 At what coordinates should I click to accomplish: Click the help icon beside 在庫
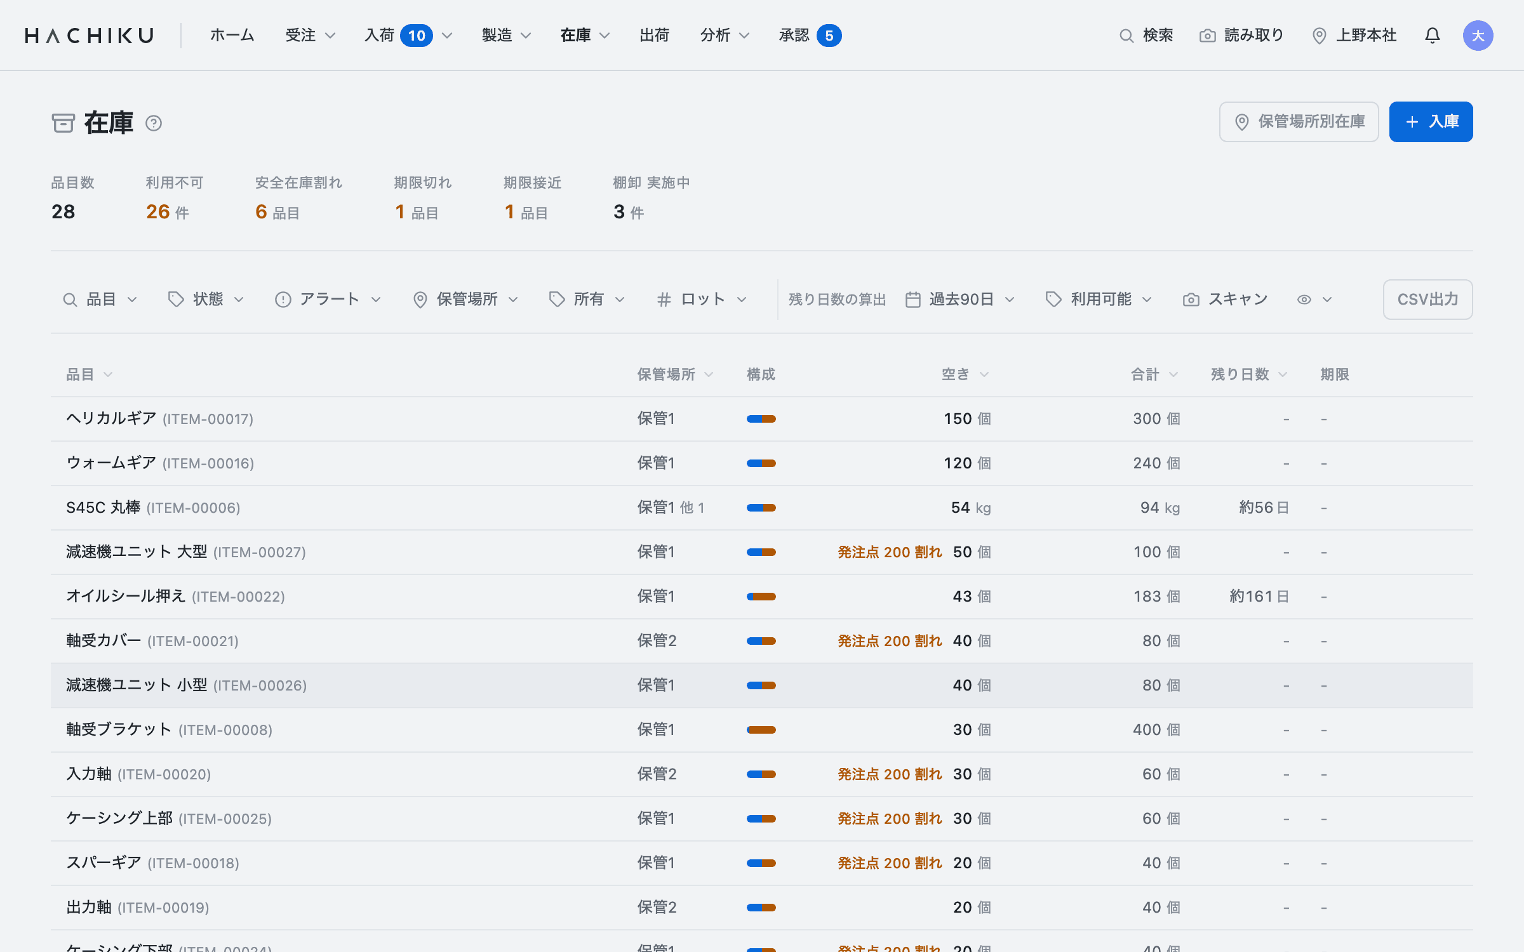[x=154, y=123]
